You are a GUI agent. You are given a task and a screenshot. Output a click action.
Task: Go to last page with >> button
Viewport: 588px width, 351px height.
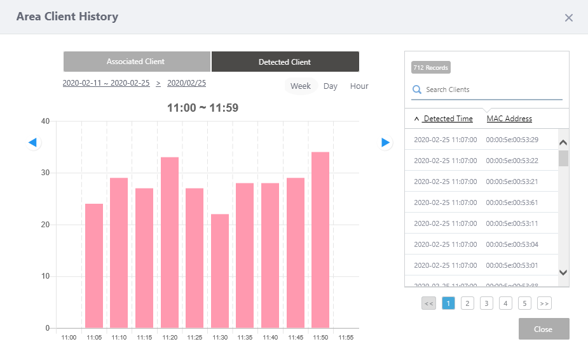point(544,303)
